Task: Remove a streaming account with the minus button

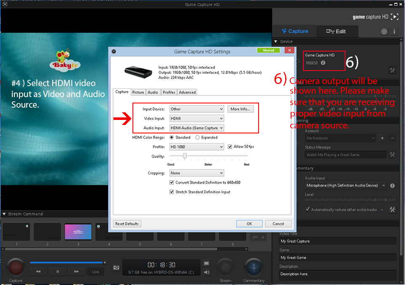Action: click(x=392, y=138)
